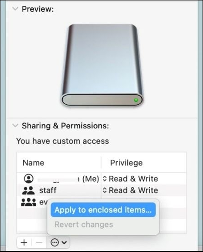Image resolution: width=203 pixels, height=252 pixels.
Task: Click the two-person staff group icon
Action: [x=28, y=190]
